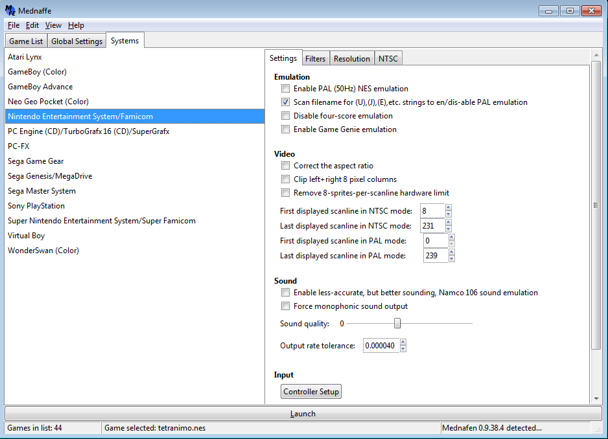This screenshot has width=608, height=439.
Task: Click the first NTSC scanline value field
Action: click(x=432, y=211)
